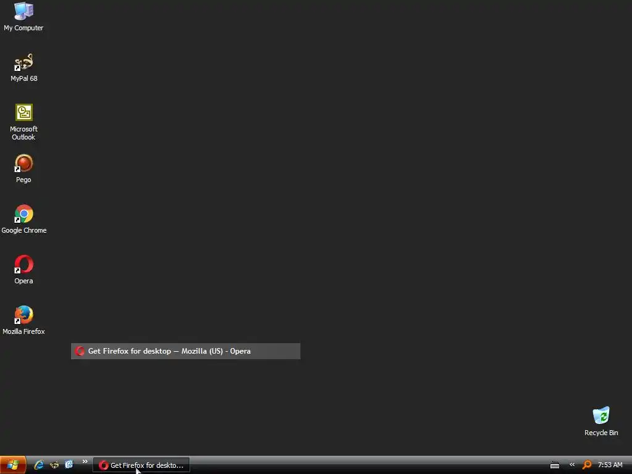Select the Opera desktop shortcut
Image resolution: width=632 pixels, height=474 pixels.
pyautogui.click(x=24, y=270)
